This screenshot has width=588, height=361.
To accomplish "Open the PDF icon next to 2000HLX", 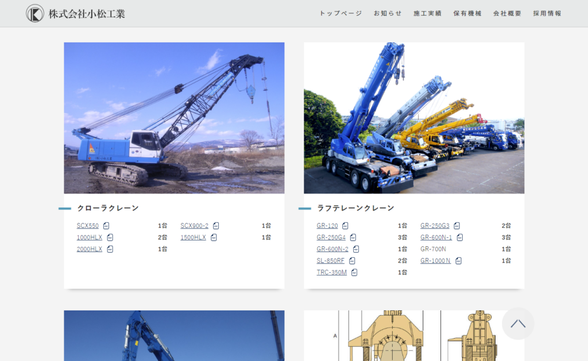I will (x=110, y=249).
